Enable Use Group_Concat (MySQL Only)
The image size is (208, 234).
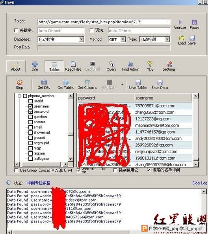pyautogui.click(x=16, y=170)
